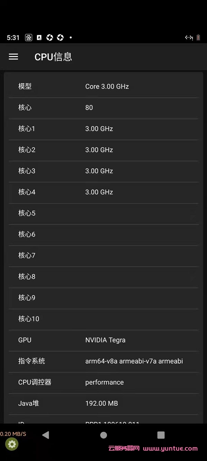Tap the GPU NVIDIA Tegra row

[103, 340]
